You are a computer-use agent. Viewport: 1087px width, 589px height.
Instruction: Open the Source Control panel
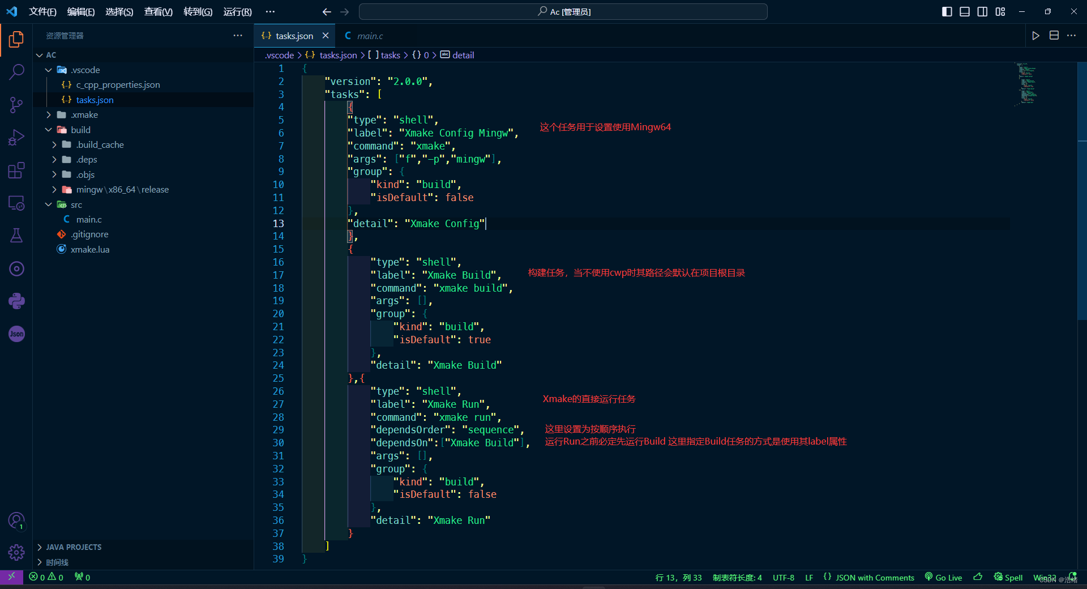click(16, 105)
